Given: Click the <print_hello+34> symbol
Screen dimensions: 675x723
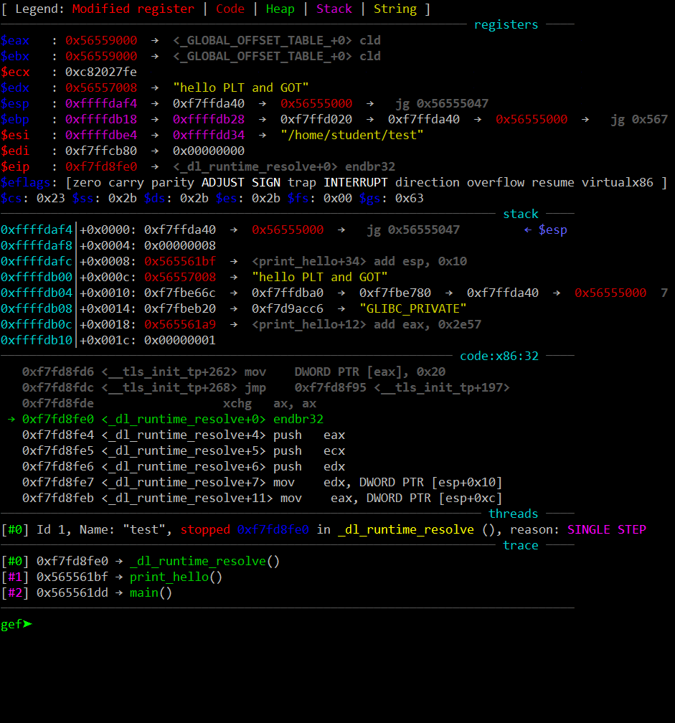Looking at the screenshot, I should pos(309,261).
